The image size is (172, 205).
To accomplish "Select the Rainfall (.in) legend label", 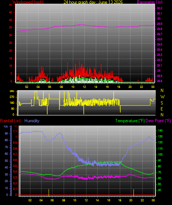I will click(10, 121).
